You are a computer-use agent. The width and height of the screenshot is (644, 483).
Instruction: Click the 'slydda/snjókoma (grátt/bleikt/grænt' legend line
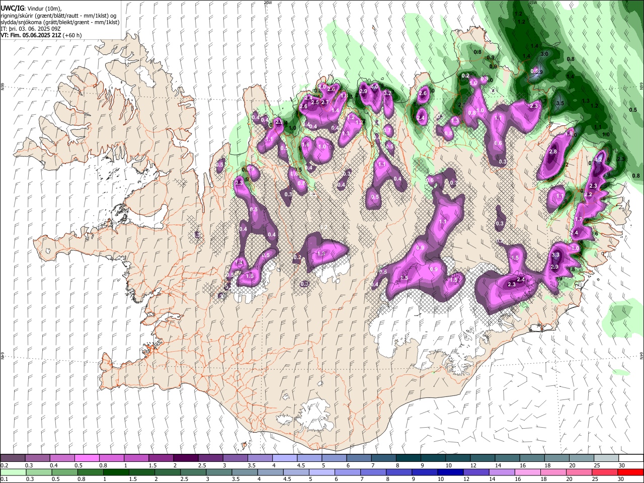coord(60,22)
